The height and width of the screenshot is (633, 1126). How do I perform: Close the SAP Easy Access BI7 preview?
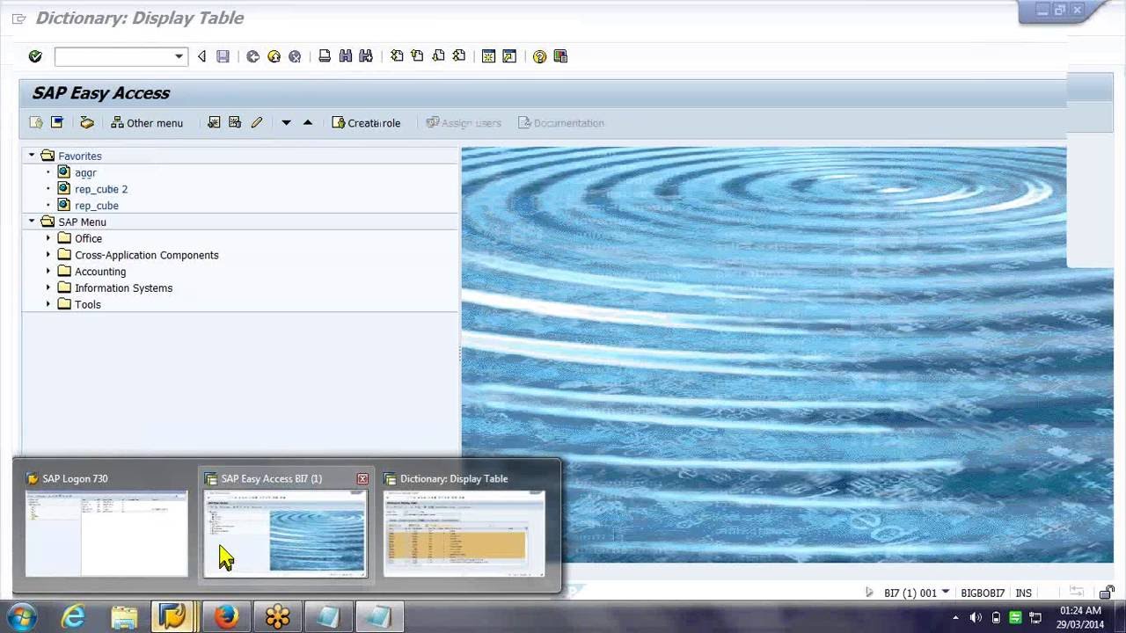tap(362, 478)
